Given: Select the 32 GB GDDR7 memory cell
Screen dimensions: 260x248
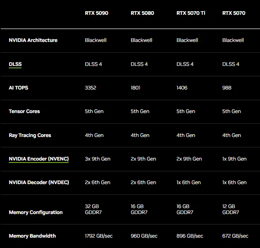Looking at the screenshot, I should point(93,209).
